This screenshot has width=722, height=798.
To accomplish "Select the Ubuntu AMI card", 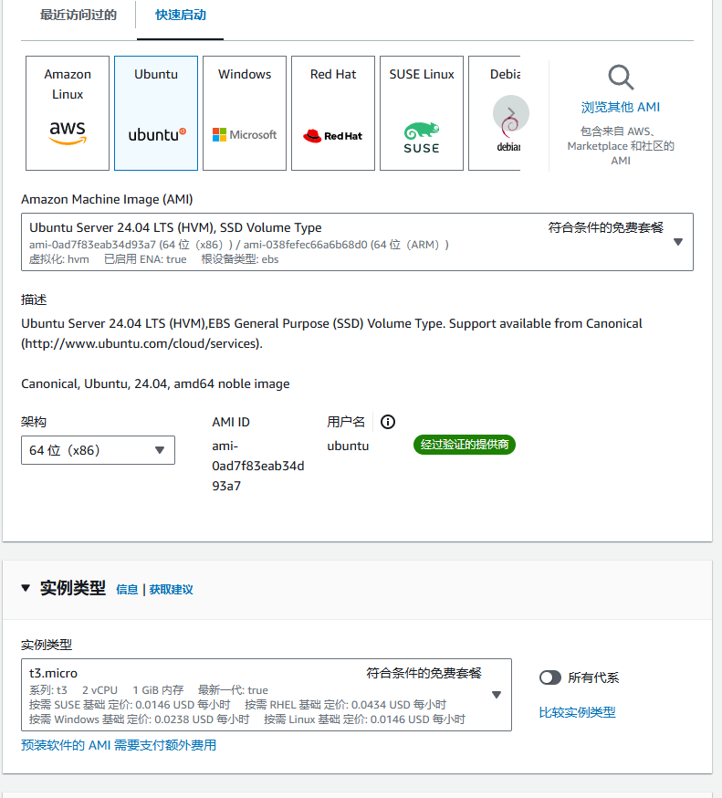I will click(156, 113).
